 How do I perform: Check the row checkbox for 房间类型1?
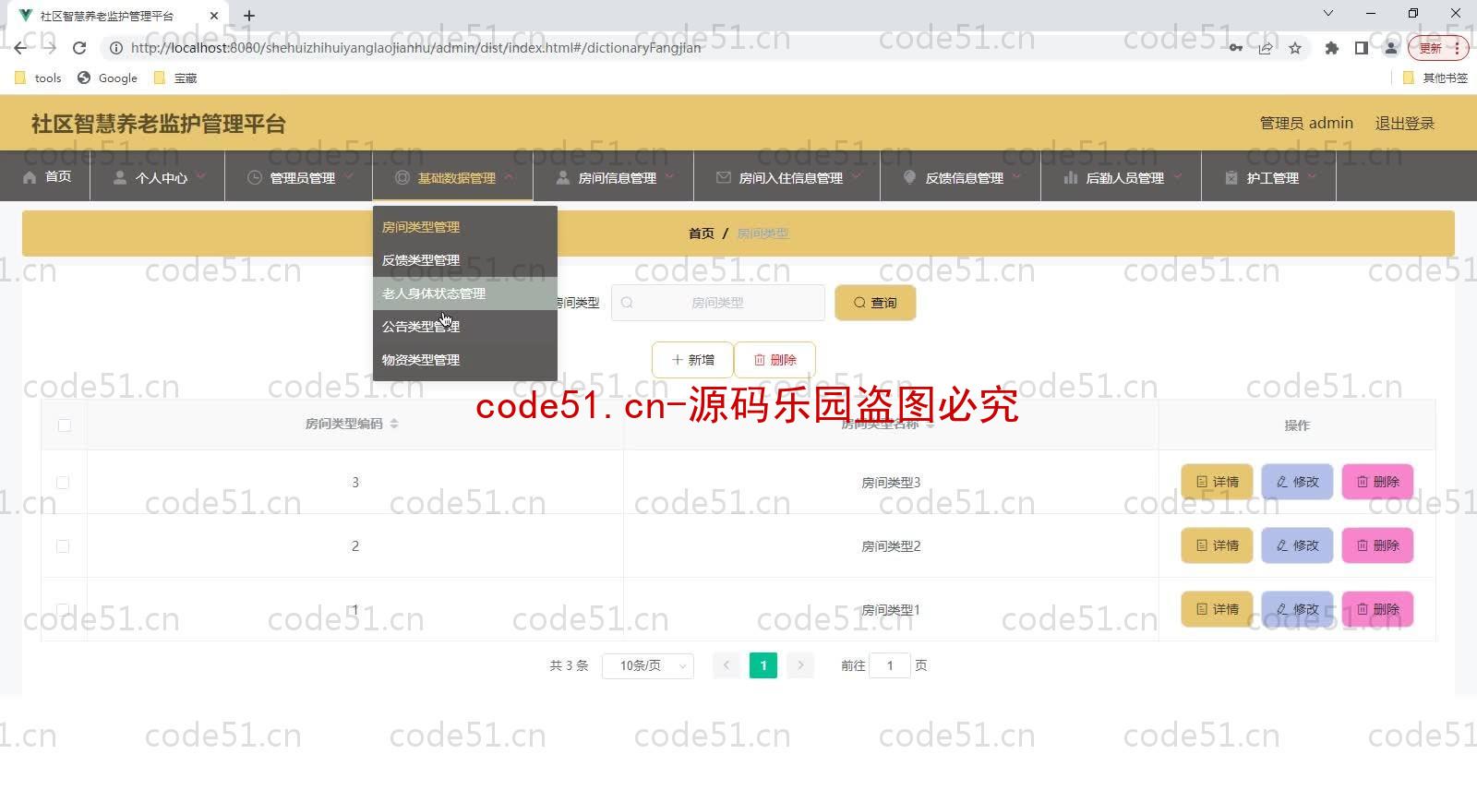pos(63,610)
